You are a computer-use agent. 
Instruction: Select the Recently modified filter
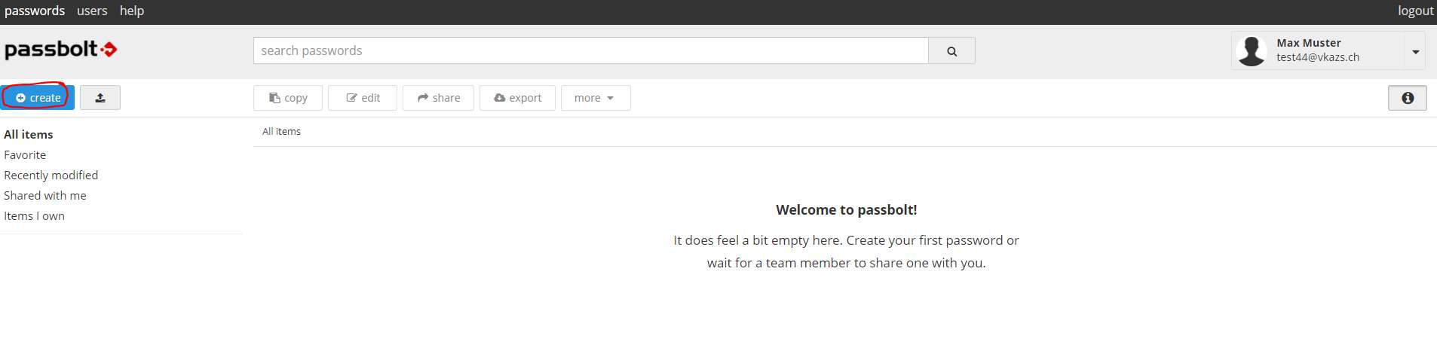click(51, 175)
